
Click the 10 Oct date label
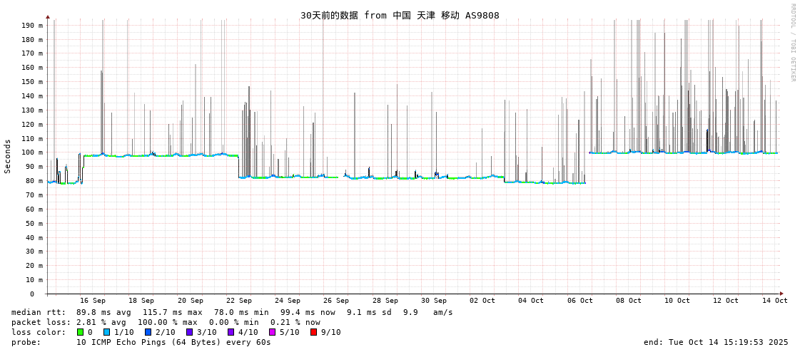pyautogui.click(x=677, y=301)
